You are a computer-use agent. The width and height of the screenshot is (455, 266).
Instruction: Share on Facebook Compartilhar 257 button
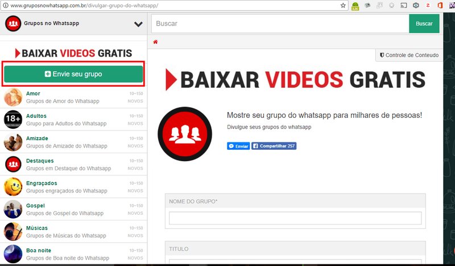(x=274, y=146)
